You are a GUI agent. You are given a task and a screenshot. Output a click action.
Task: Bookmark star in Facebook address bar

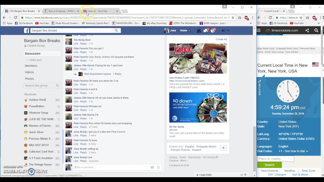(233, 17)
